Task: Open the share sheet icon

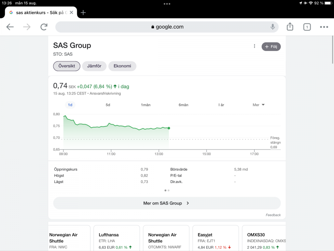Action: (290, 27)
